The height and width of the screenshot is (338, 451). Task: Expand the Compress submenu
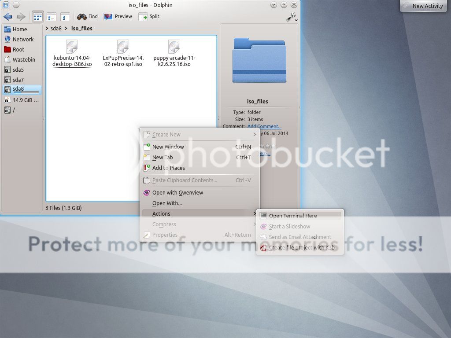[200, 224]
